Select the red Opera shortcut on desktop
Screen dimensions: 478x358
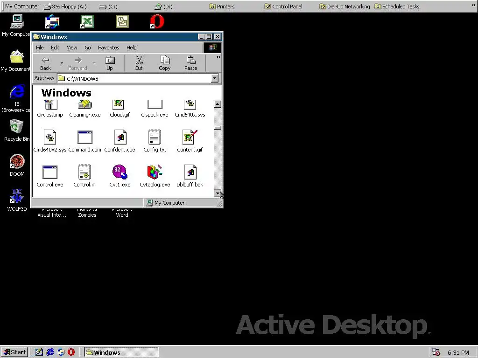pyautogui.click(x=157, y=22)
